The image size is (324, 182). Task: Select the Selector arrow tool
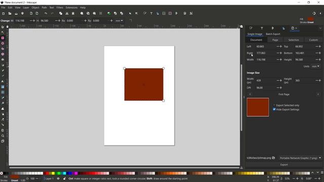coord(3,27)
